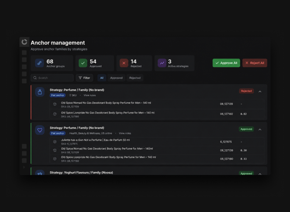The image size is (290, 212).
Task: Click box icon beside Old Spice Nomad 140 ml
Action: click(x=55, y=104)
